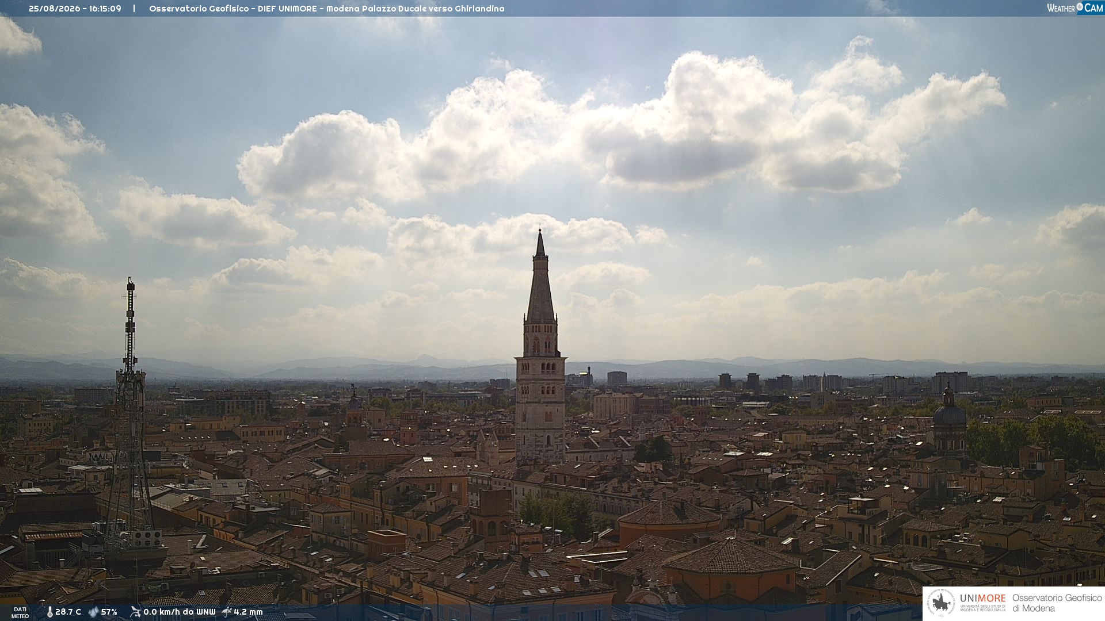Click the Osservatorio Geofisico di Modena caption

[x=1057, y=603]
